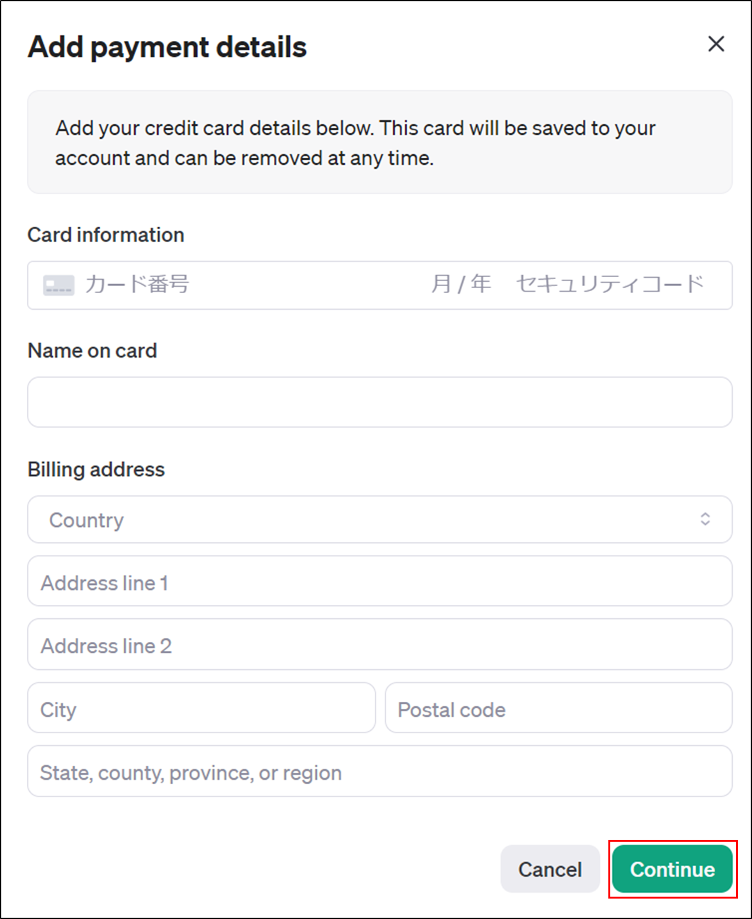Image resolution: width=752 pixels, height=919 pixels.
Task: Click the Card information label
Action: click(106, 235)
